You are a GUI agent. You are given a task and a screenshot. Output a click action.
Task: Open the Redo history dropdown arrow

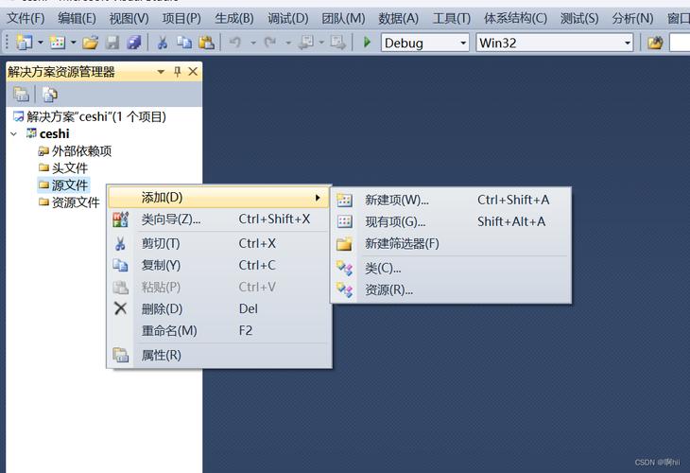pyautogui.click(x=288, y=43)
